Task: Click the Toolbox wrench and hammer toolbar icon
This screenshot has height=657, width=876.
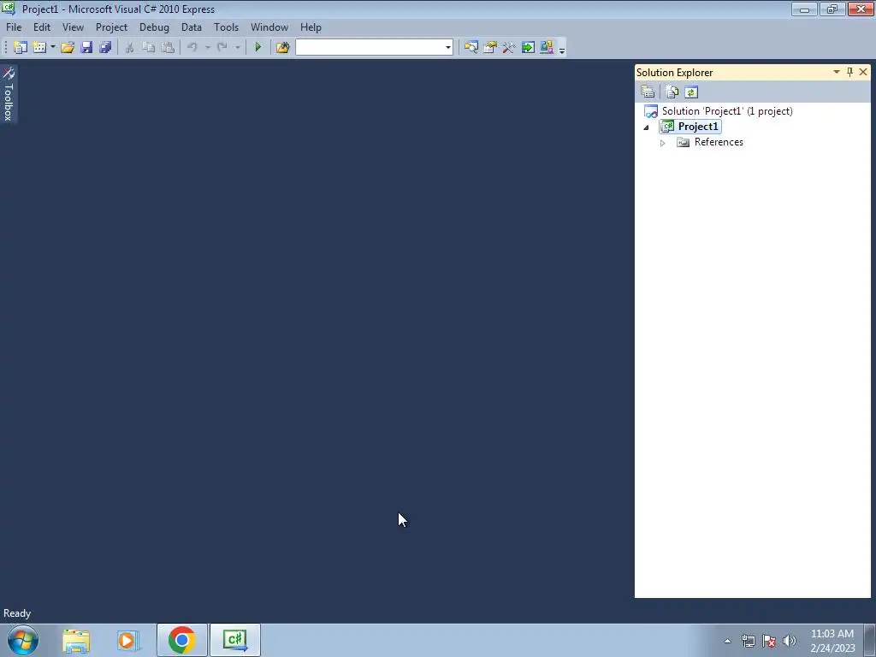Action: click(509, 48)
